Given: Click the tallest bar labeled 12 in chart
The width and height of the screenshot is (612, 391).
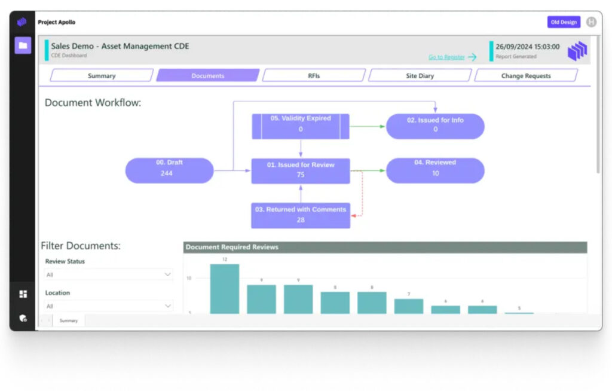Looking at the screenshot, I should [x=225, y=288].
